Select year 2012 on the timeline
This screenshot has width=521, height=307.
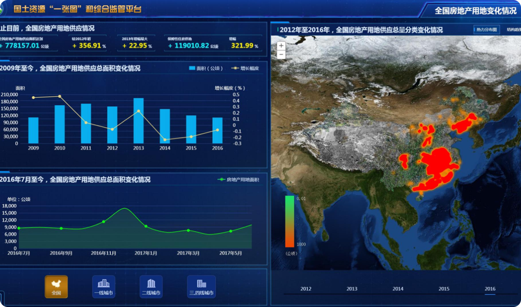306,289
